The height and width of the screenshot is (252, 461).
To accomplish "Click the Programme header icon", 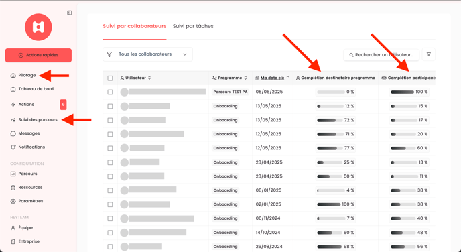I will coord(214,78).
